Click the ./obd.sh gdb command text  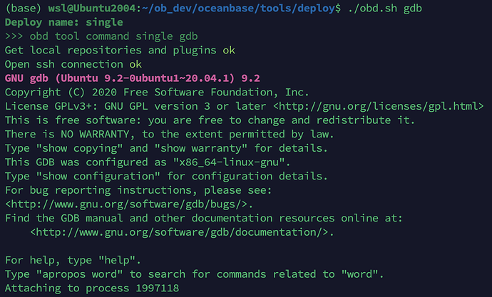(385, 8)
